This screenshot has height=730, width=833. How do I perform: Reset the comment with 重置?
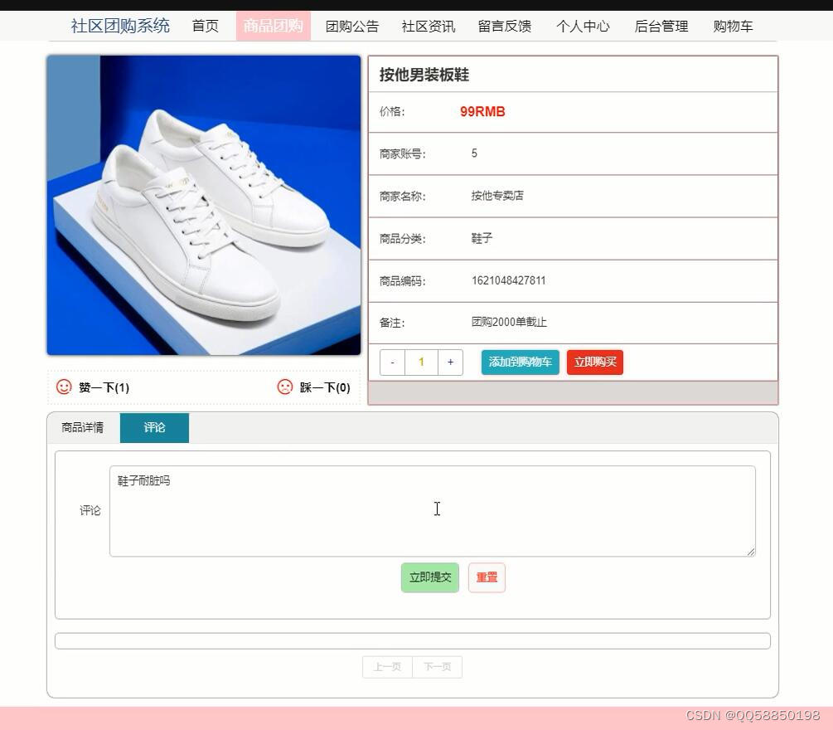487,577
